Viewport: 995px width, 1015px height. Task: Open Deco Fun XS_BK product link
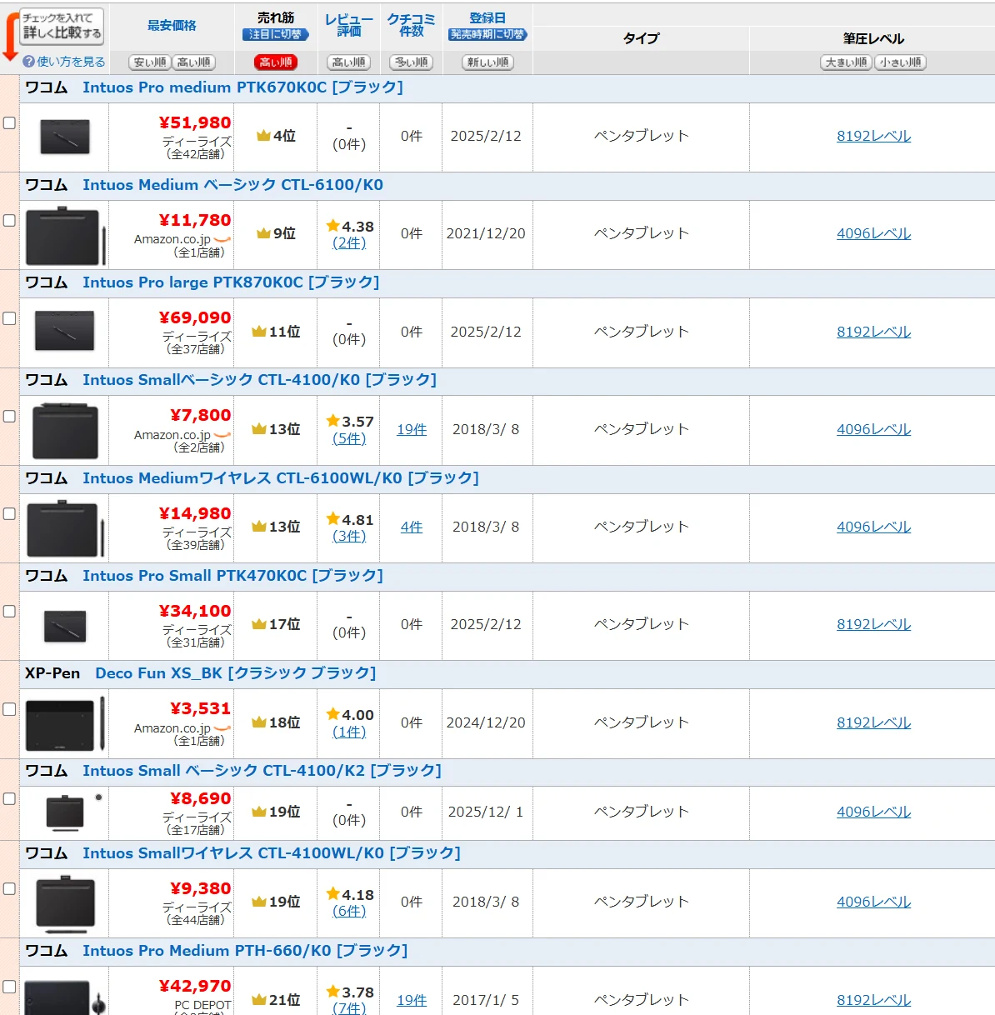[x=235, y=673]
